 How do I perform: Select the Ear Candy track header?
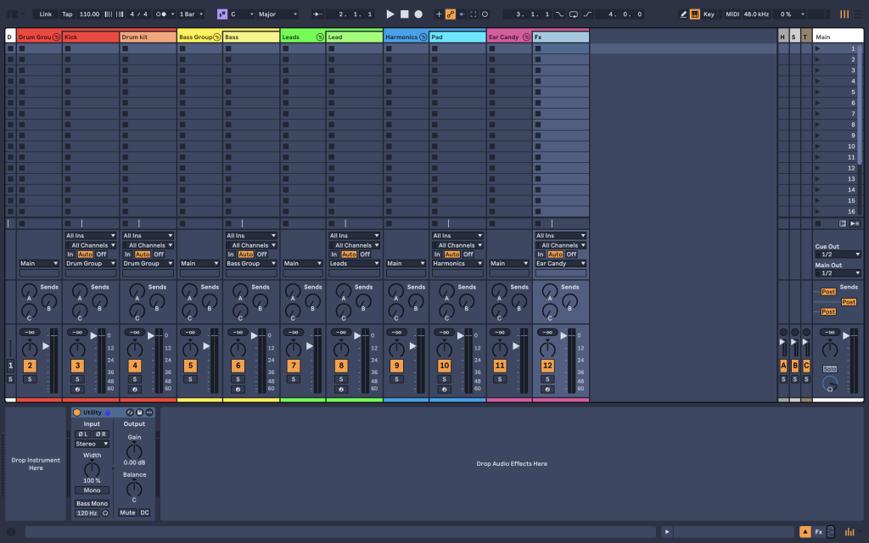[504, 37]
